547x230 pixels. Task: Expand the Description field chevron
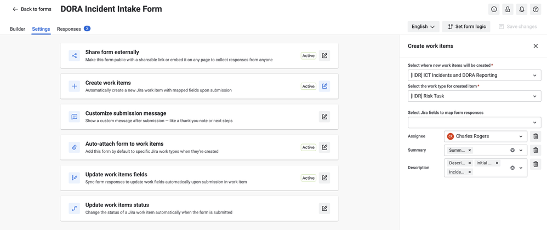[521, 168]
